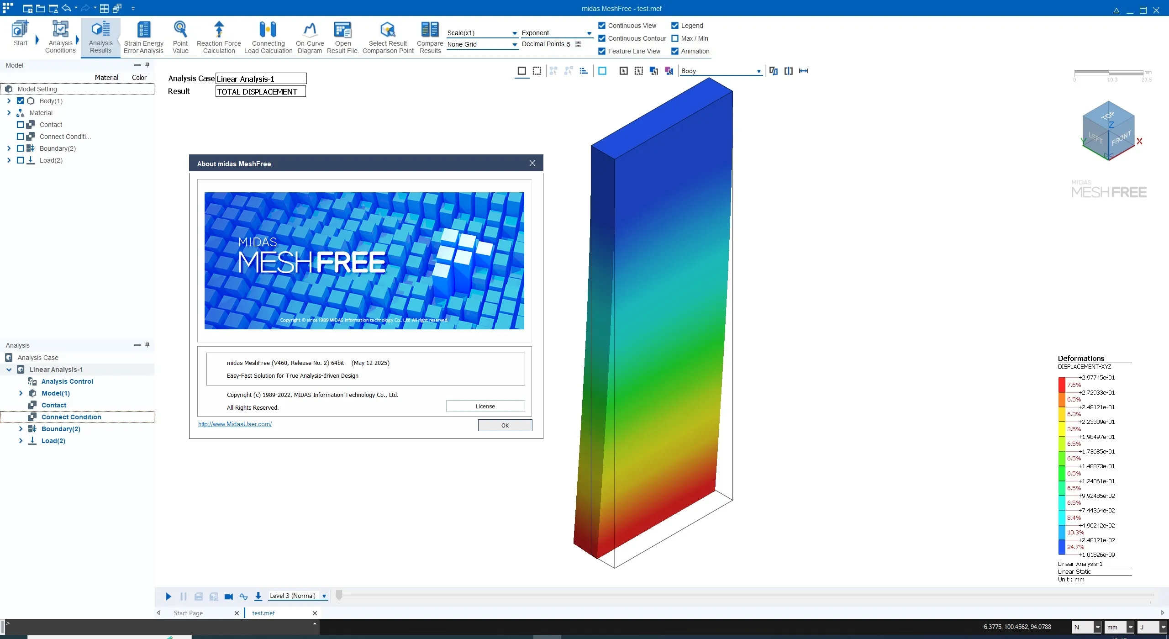This screenshot has width=1169, height=639.
Task: Collapse the Linear Analysis-1 node
Action: coord(9,370)
